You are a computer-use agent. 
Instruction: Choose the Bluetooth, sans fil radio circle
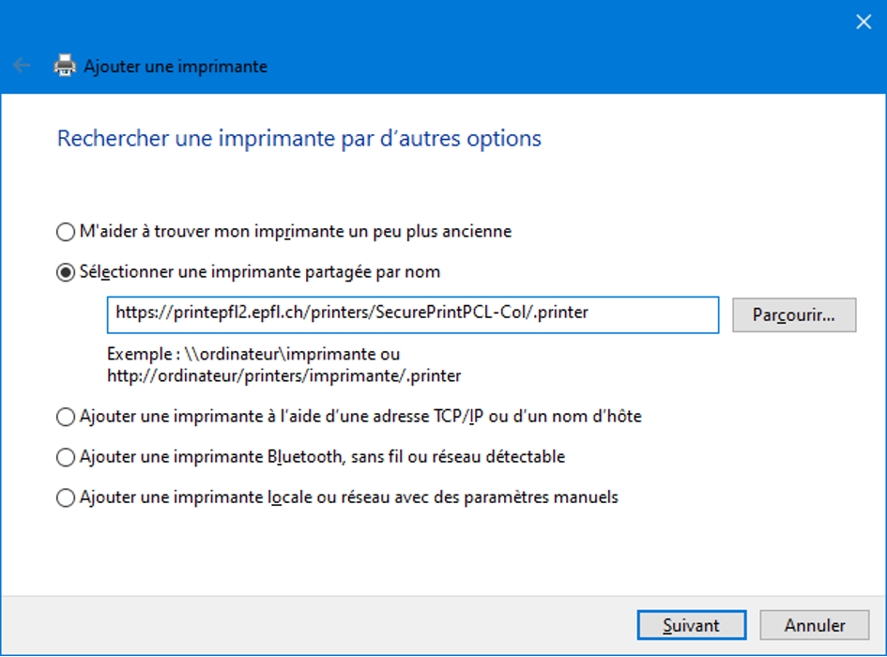coord(66,457)
